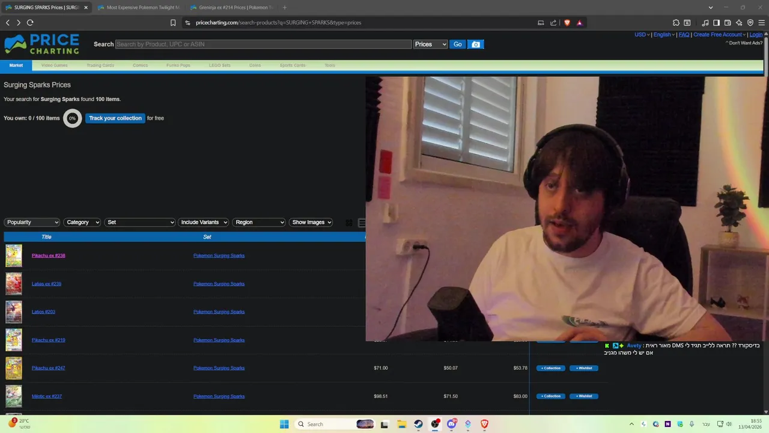Image resolution: width=769 pixels, height=433 pixels.
Task: Open the share icon in the address bar
Action: [x=553, y=23]
